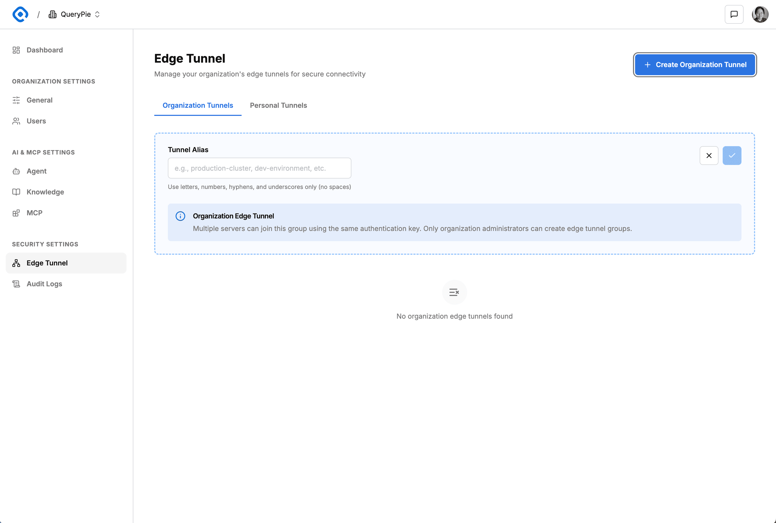The image size is (776, 523).
Task: Click the QueryPie logo icon
Action: coord(20,14)
